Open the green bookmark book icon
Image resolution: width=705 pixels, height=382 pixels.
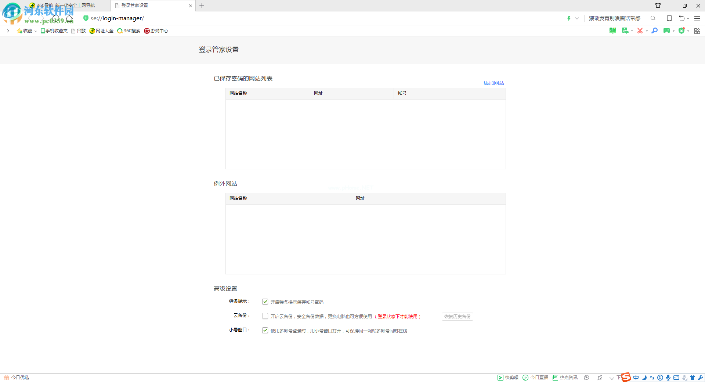click(x=612, y=31)
